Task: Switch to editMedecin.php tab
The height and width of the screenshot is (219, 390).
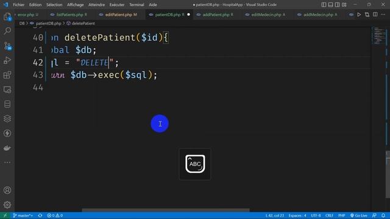Action: pos(266,15)
